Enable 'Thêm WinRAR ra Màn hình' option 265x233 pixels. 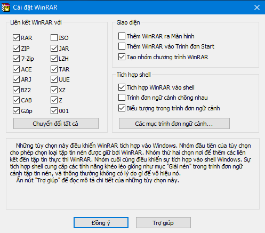122,36
